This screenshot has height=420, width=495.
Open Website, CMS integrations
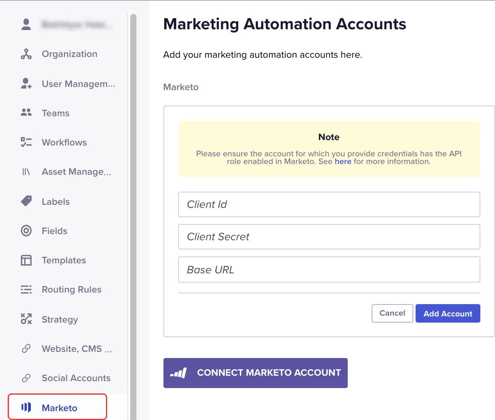(77, 349)
